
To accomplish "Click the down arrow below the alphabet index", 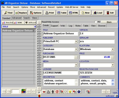I will point(39,89).
